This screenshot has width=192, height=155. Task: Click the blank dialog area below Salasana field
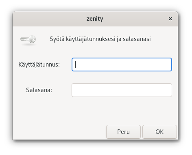[95, 111]
